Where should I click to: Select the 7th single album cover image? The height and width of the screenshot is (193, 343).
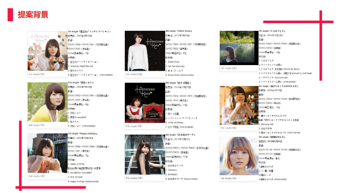pyautogui.click(x=239, y=47)
